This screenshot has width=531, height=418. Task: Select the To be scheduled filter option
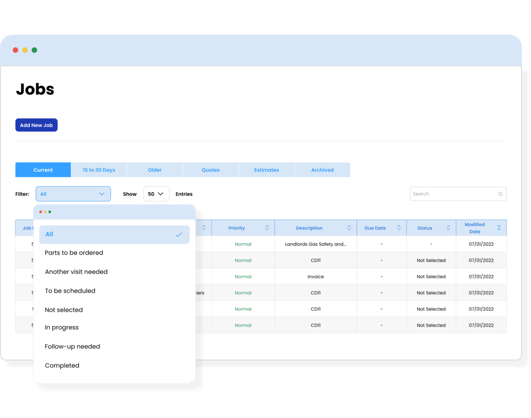pos(70,291)
